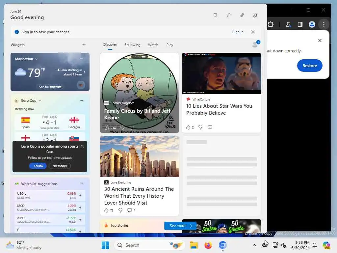This screenshot has height=253, width=337.
Task: Open Copilot preview icon in taskbar
Action: pos(326,245)
